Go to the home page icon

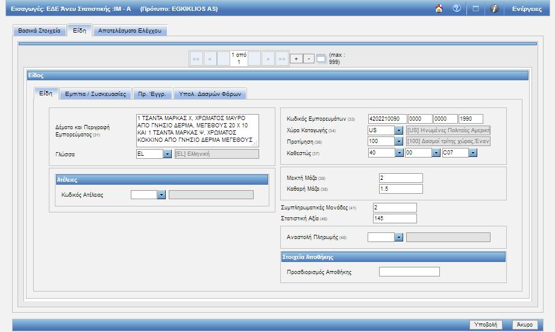point(439,8)
